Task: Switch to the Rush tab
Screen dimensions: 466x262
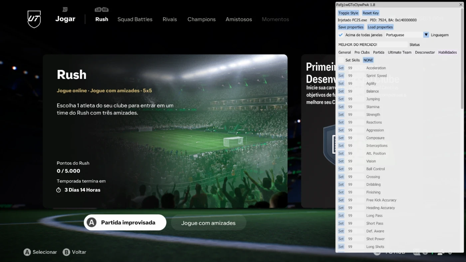Action: [x=102, y=19]
